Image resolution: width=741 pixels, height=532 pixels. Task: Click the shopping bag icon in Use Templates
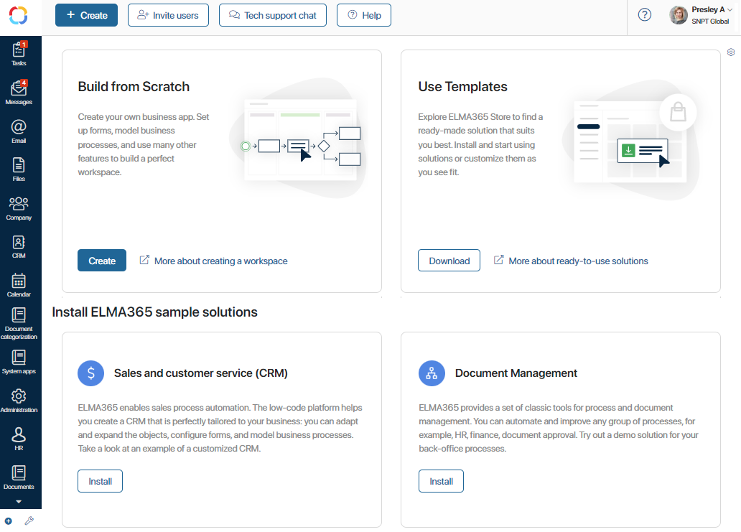point(678,113)
